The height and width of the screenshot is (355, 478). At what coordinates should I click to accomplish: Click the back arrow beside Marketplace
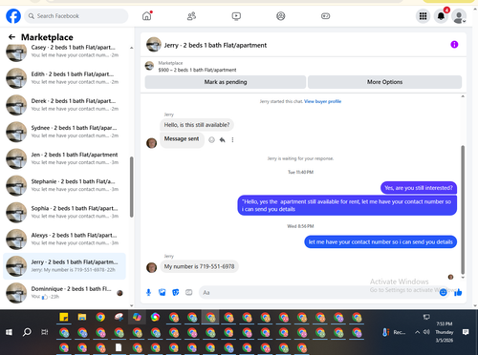pyautogui.click(x=12, y=37)
